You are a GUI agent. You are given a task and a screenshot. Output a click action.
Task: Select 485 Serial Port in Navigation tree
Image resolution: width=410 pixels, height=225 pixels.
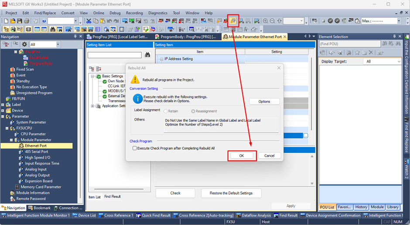tap(37, 151)
